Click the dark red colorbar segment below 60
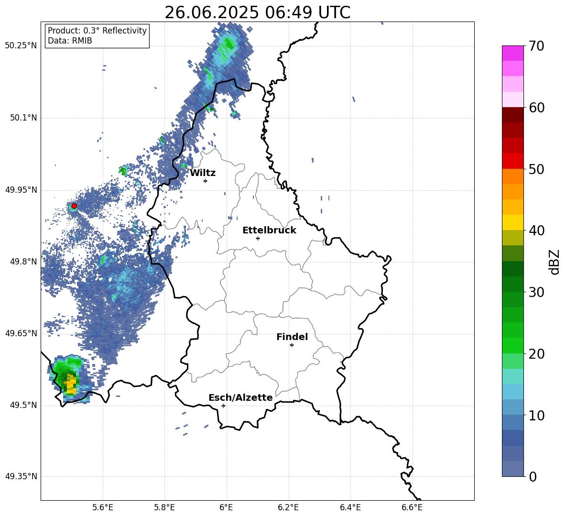This screenshot has width=566, height=517. point(512,115)
